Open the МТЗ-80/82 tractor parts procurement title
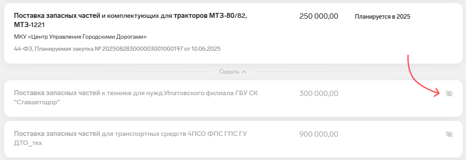Image resolution: width=466 pixels, height=160 pixels. pos(130,20)
